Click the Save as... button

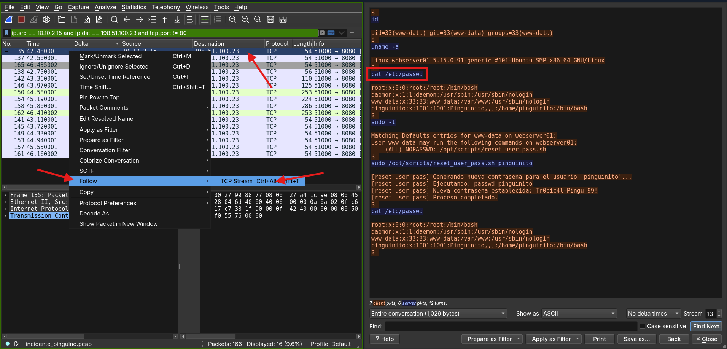pyautogui.click(x=636, y=339)
